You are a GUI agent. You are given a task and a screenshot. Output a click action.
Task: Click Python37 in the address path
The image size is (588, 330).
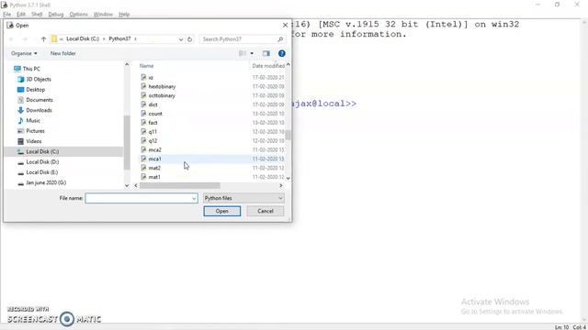click(x=119, y=38)
